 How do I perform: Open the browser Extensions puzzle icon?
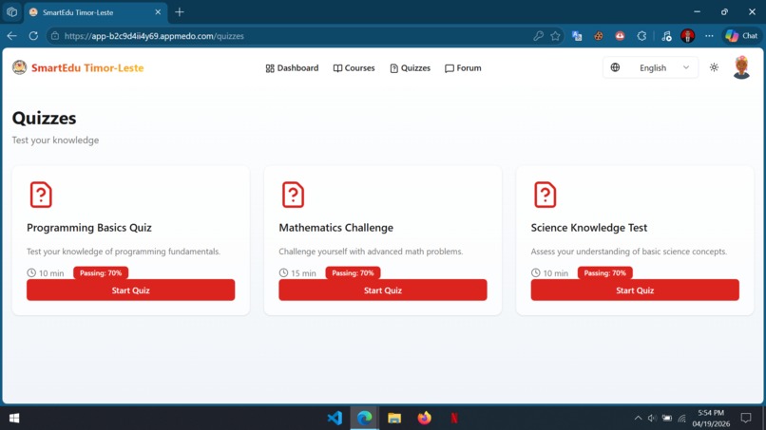click(642, 36)
